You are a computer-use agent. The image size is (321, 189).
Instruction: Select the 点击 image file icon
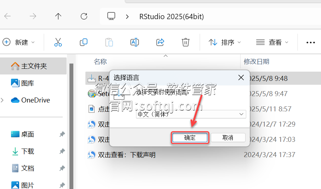[x=91, y=109]
